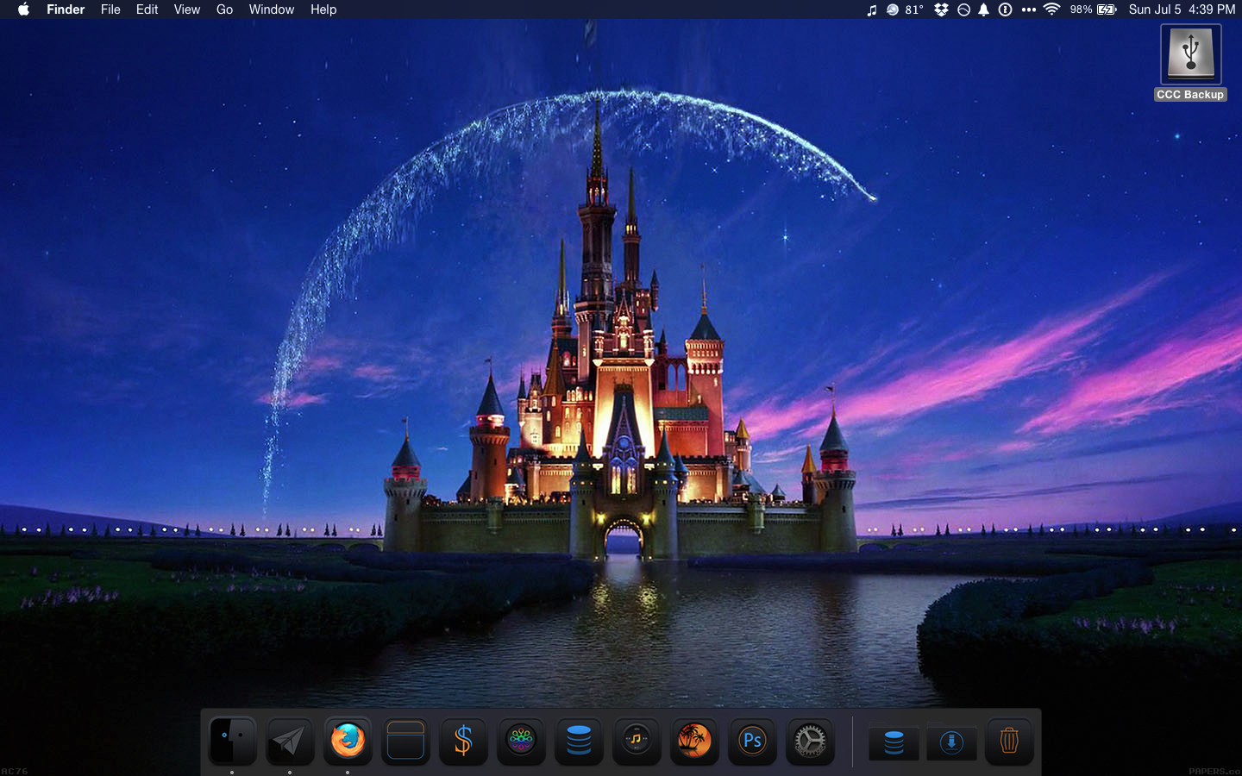Image resolution: width=1242 pixels, height=776 pixels.
Task: Open the Trash in the dock
Action: point(1009,741)
